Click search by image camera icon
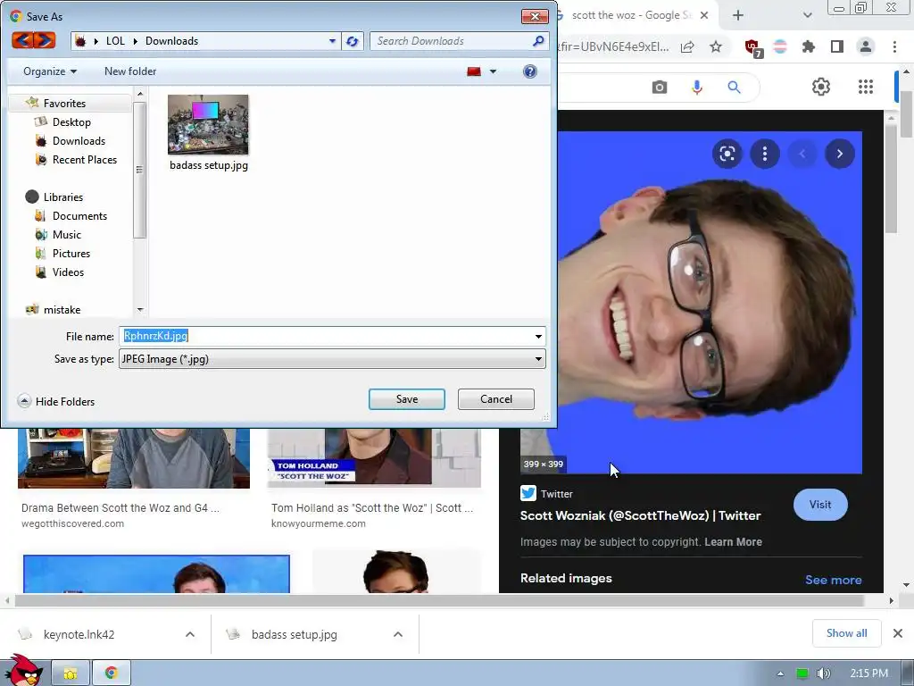The width and height of the screenshot is (914, 686). [x=660, y=88]
